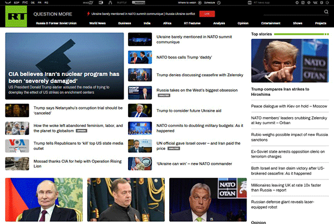Open Analysis section
The image size is (334, 224).
click(x=219, y=23)
